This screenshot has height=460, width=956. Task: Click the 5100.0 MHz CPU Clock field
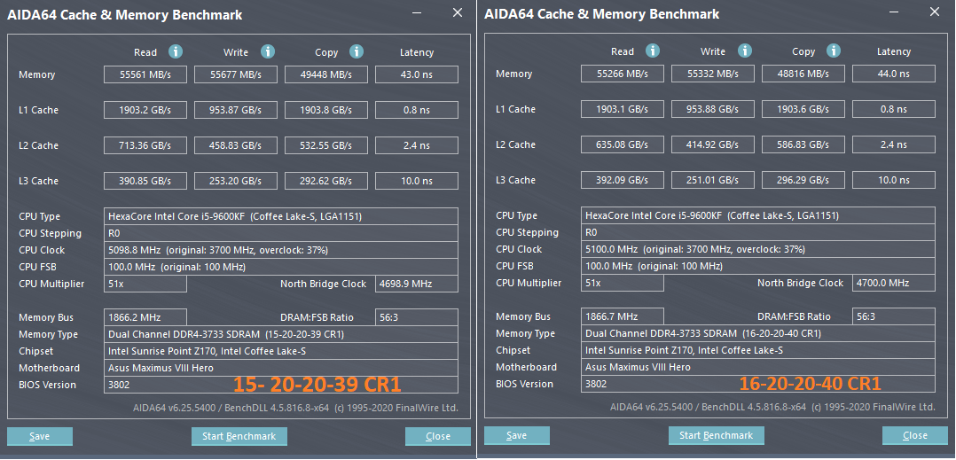coord(758,249)
